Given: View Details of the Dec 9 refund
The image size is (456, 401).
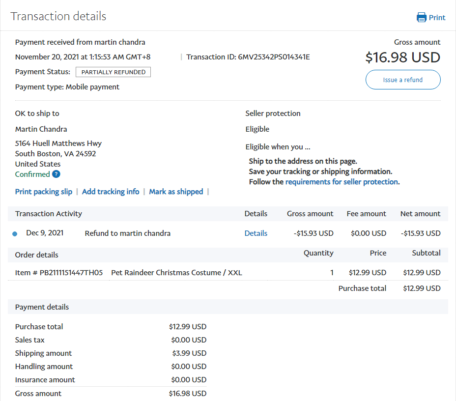Looking at the screenshot, I should (x=256, y=233).
